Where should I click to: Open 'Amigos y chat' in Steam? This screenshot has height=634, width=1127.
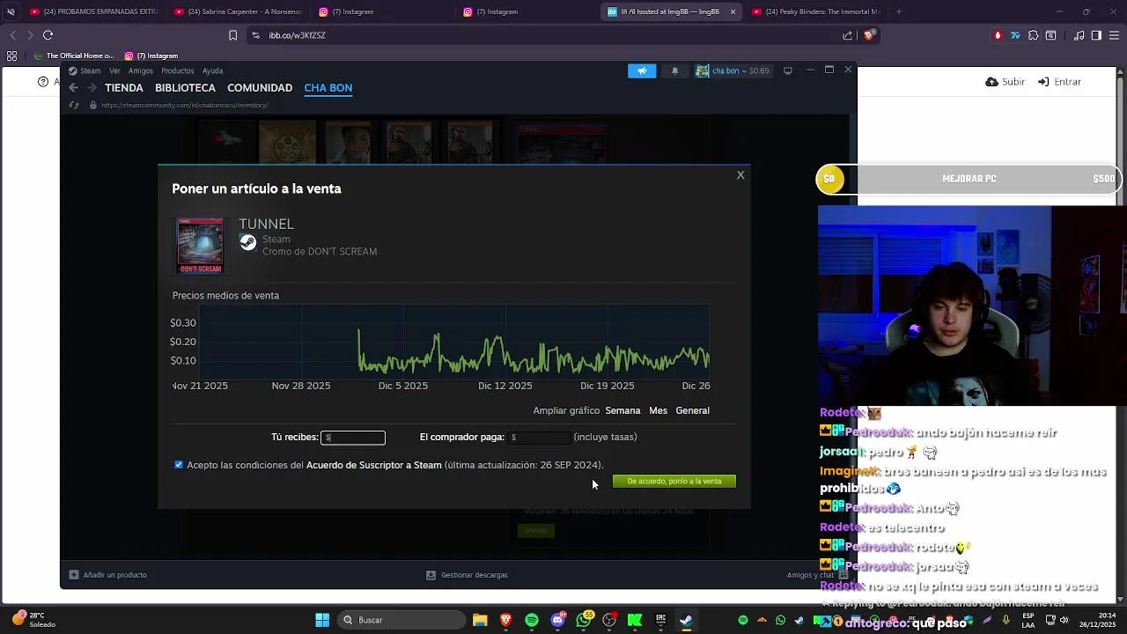(x=816, y=575)
